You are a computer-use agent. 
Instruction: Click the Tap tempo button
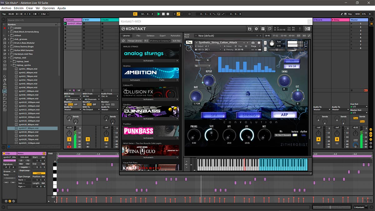click(4, 14)
